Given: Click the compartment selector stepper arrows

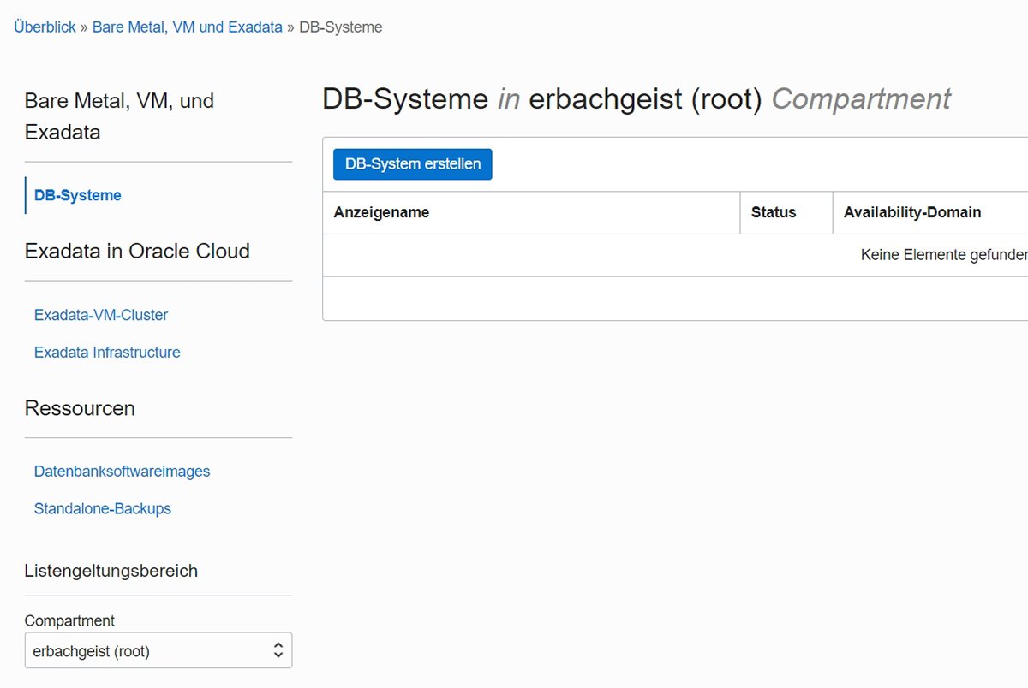Looking at the screenshot, I should click(x=279, y=650).
